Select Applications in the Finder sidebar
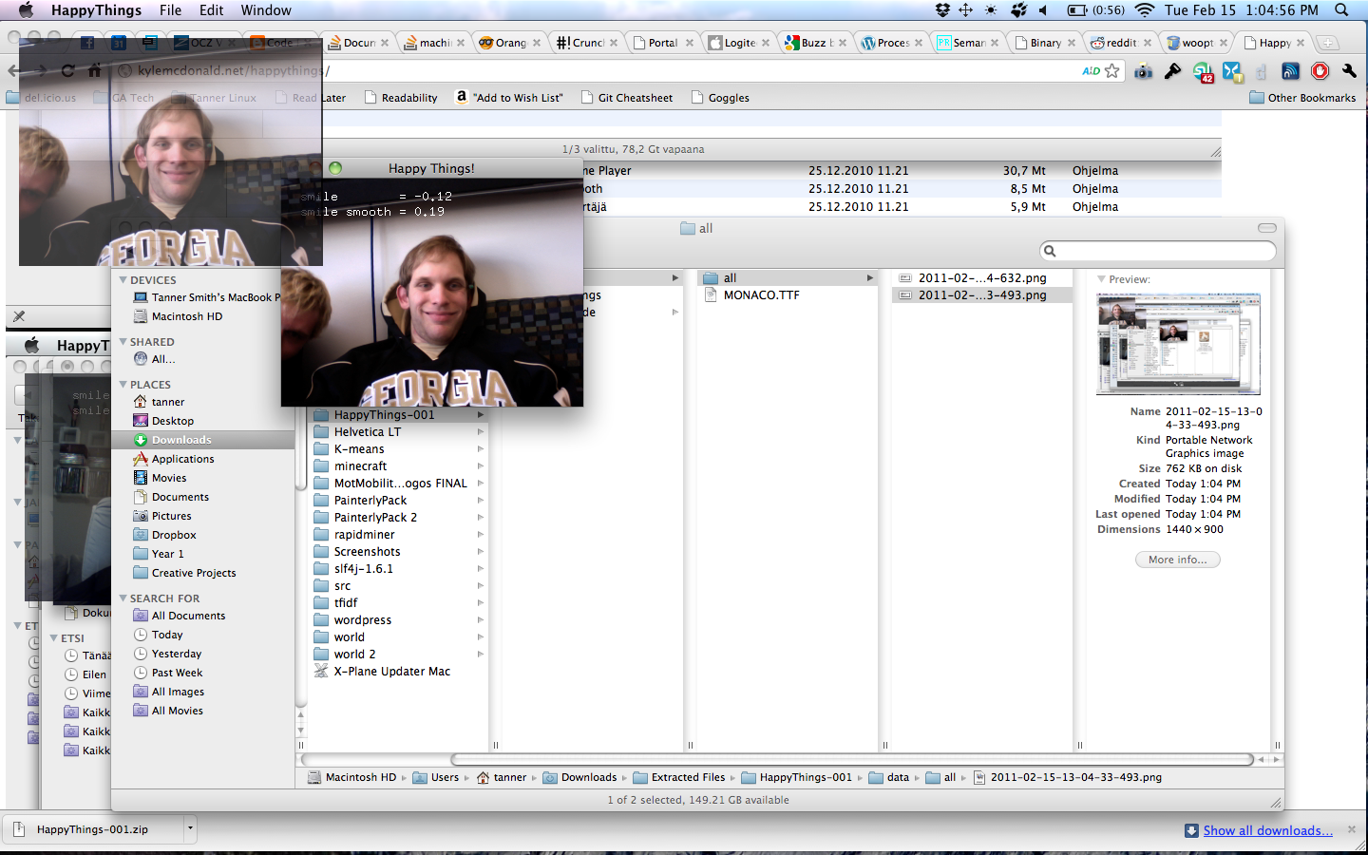Image resolution: width=1368 pixels, height=855 pixels. coord(182,459)
